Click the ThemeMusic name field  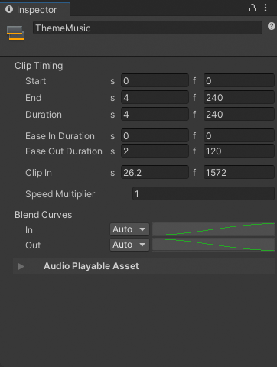click(148, 28)
